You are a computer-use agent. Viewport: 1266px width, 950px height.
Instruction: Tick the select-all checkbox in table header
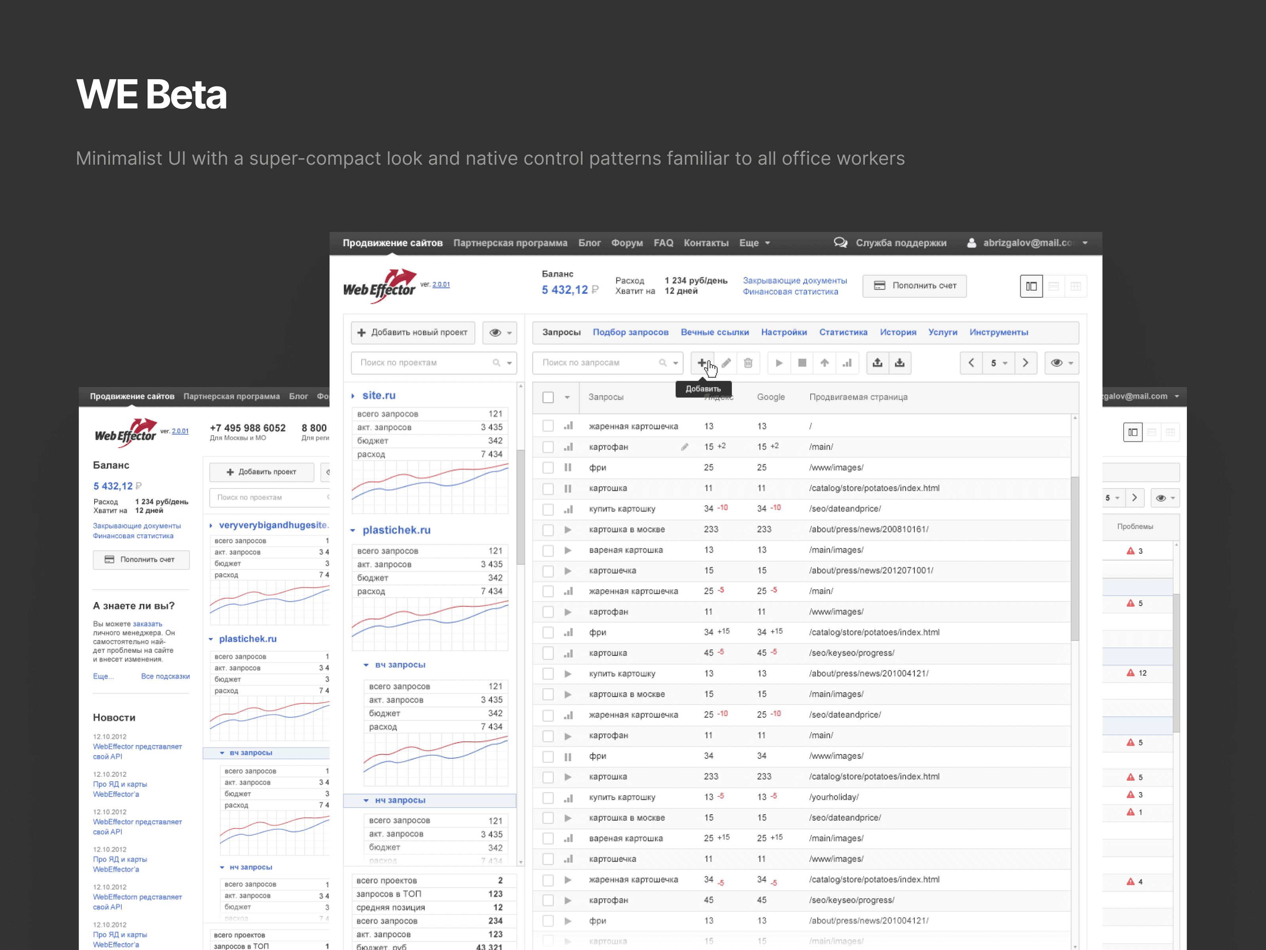tap(548, 397)
